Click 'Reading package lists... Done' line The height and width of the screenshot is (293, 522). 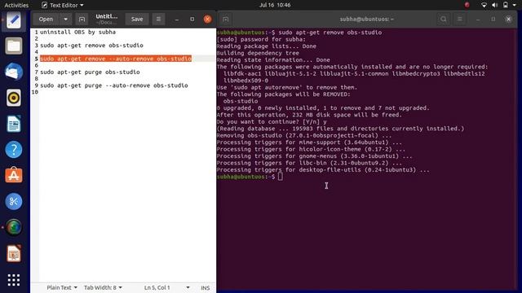pyautogui.click(x=267, y=46)
